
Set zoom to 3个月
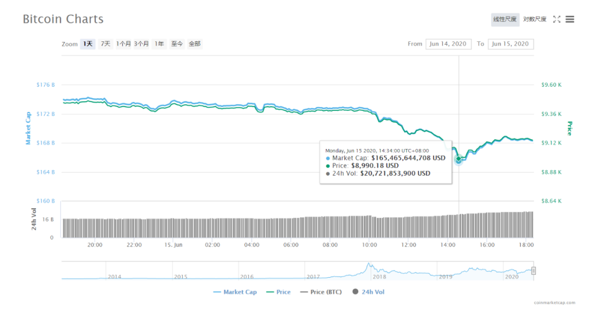pyautogui.click(x=142, y=44)
